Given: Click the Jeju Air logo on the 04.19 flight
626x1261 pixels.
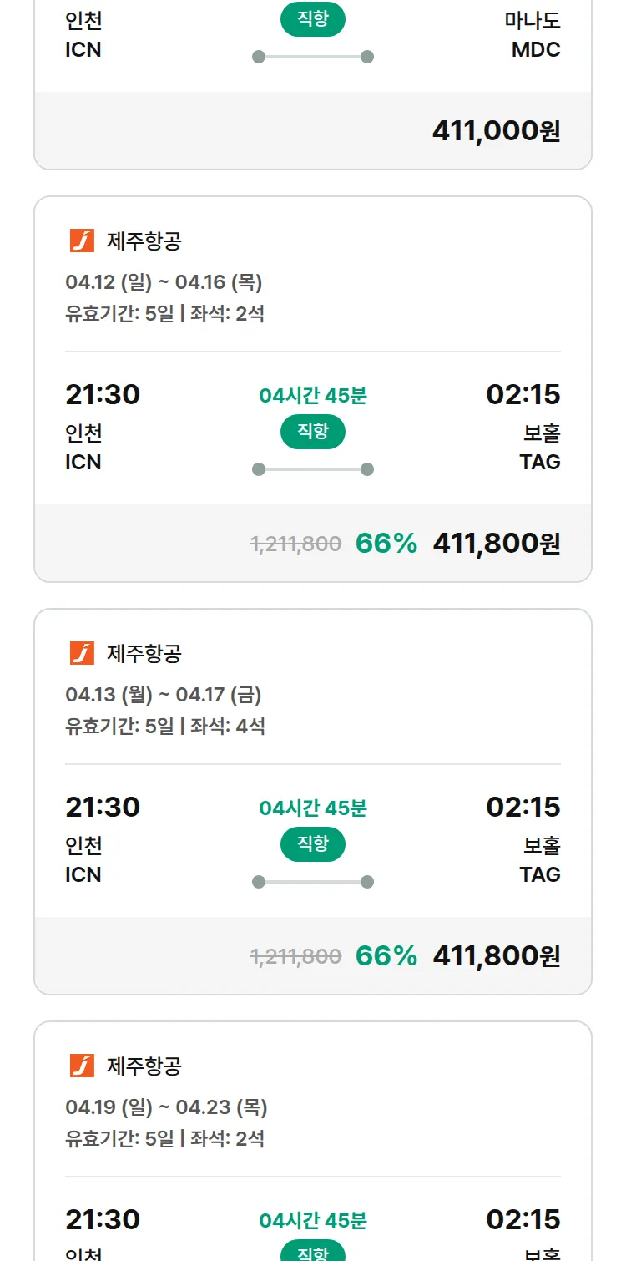Looking at the screenshot, I should [x=82, y=1066].
